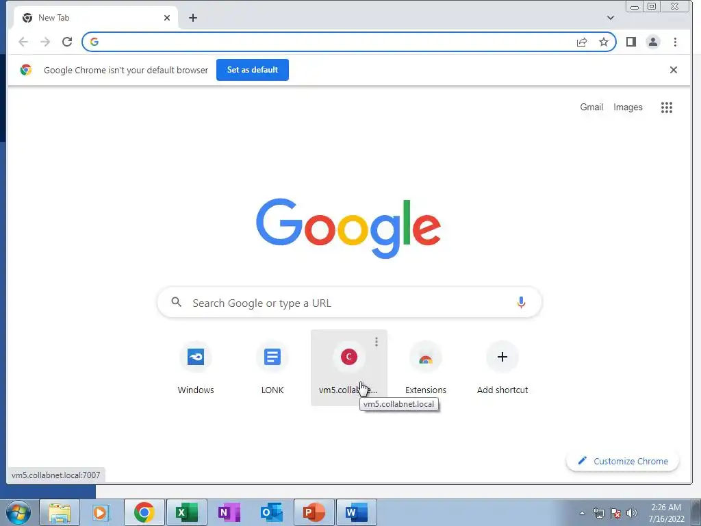Select the New Tab tab
701x526 pixels.
pyautogui.click(x=96, y=18)
